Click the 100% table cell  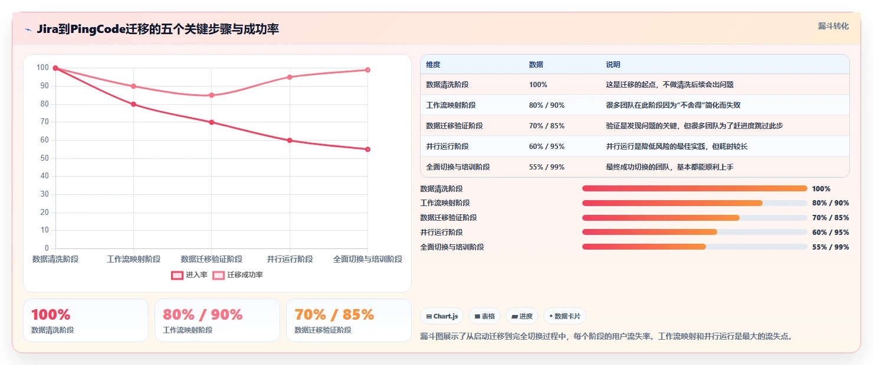pyautogui.click(x=538, y=85)
